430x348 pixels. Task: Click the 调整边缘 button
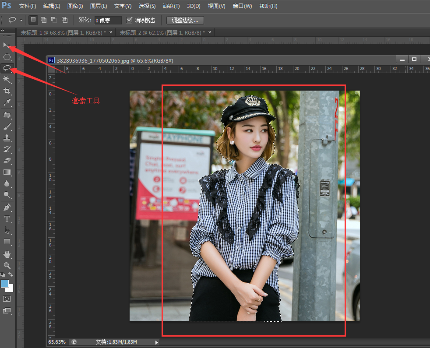coord(185,20)
